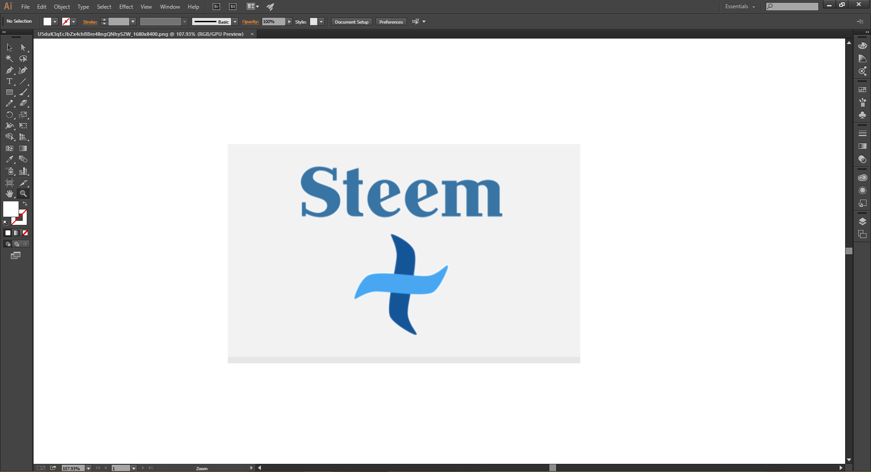Choose the Rotate tool
This screenshot has width=871, height=472.
click(x=10, y=115)
